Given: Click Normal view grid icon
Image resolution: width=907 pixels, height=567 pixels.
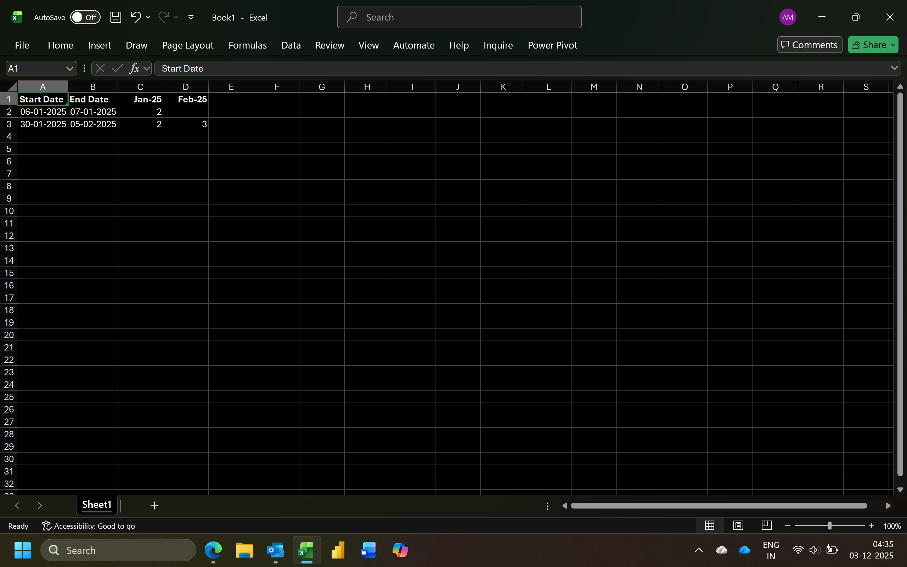Looking at the screenshot, I should [x=709, y=526].
